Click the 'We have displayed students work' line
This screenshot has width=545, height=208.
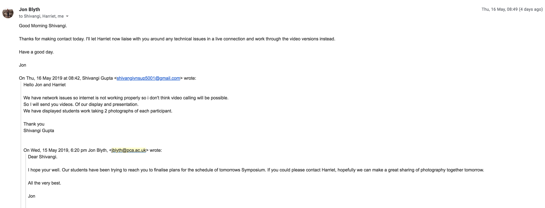98,111
